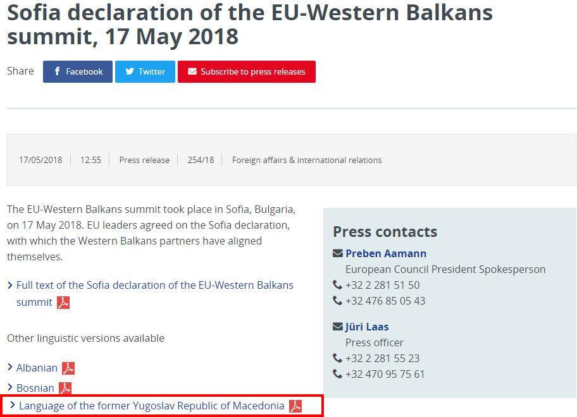The width and height of the screenshot is (577, 417).
Task: Open the Albanian language version link
Action: [37, 368]
